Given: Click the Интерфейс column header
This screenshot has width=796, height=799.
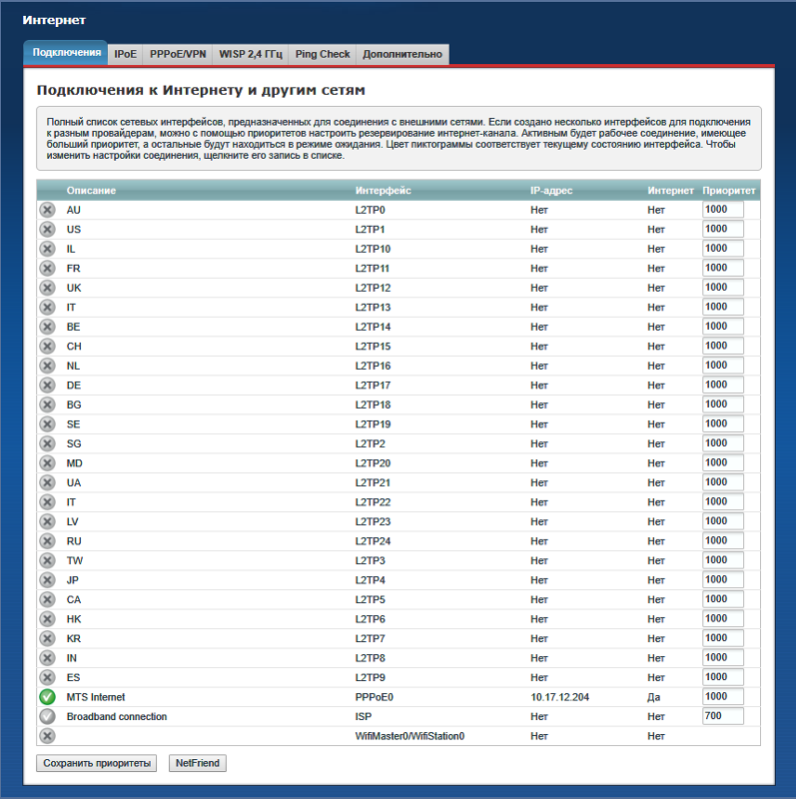Looking at the screenshot, I should (384, 190).
